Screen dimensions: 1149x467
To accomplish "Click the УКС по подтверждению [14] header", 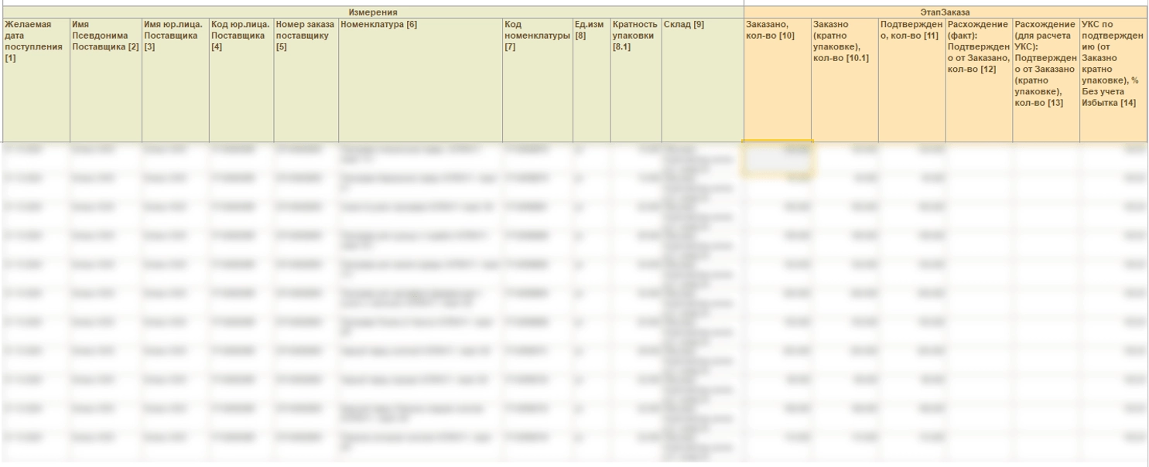I will 1113,64.
